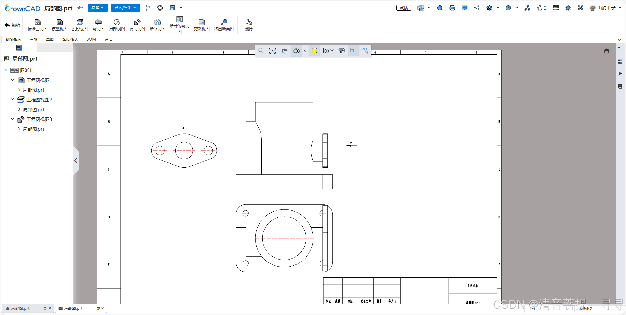Expand 局部图.prt under 工程图视图3
The image size is (626, 315).
point(19,129)
